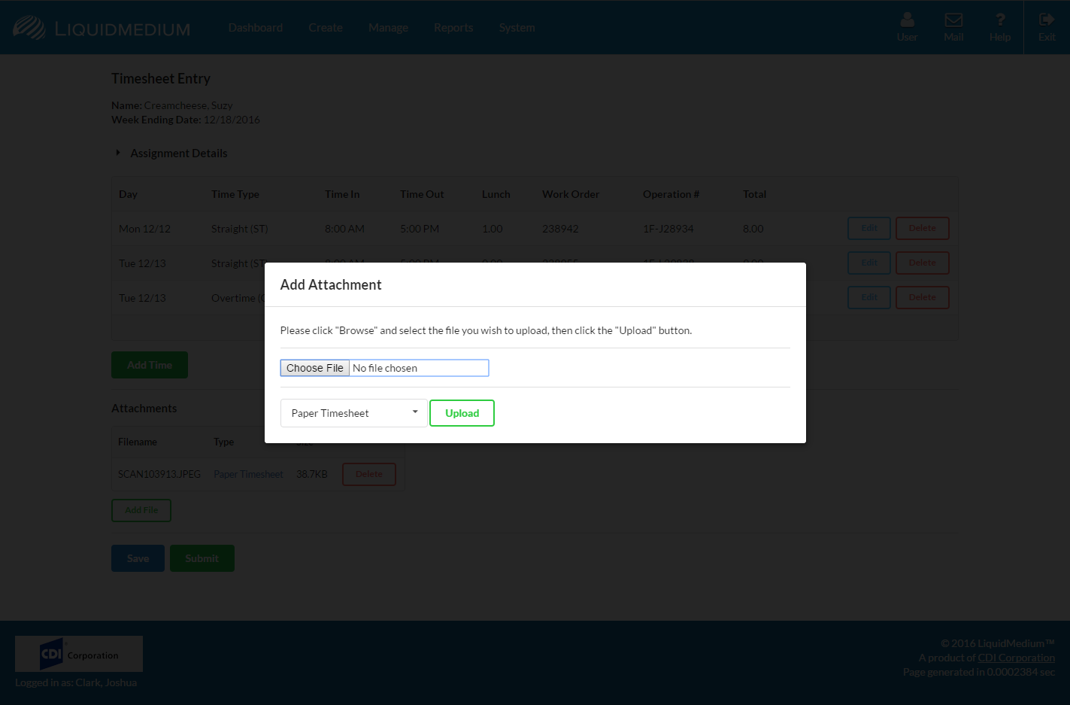1070x705 pixels.
Task: Open the System menu
Action: [x=517, y=28]
